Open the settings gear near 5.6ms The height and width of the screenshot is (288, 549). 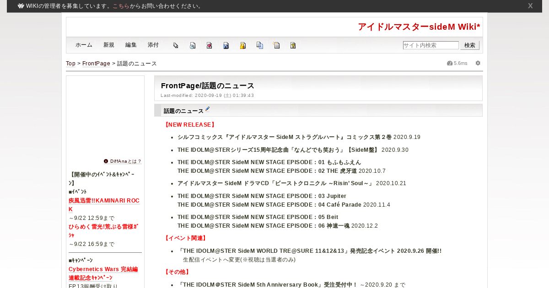(x=478, y=63)
